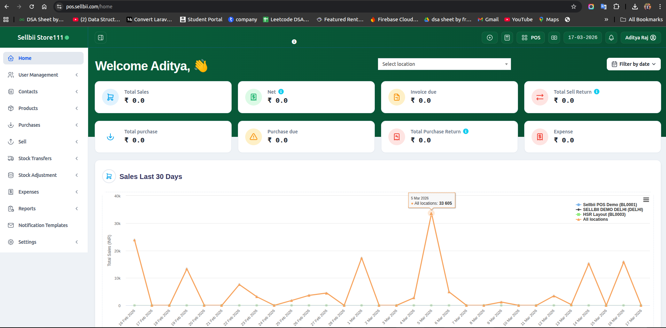The width and height of the screenshot is (666, 328).
Task: Toggle Sellbii POS Demo (BL0001) legend series
Action: point(610,205)
